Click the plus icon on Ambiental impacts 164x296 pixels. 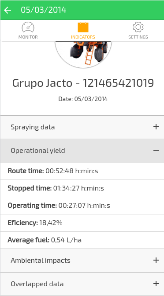(x=156, y=260)
